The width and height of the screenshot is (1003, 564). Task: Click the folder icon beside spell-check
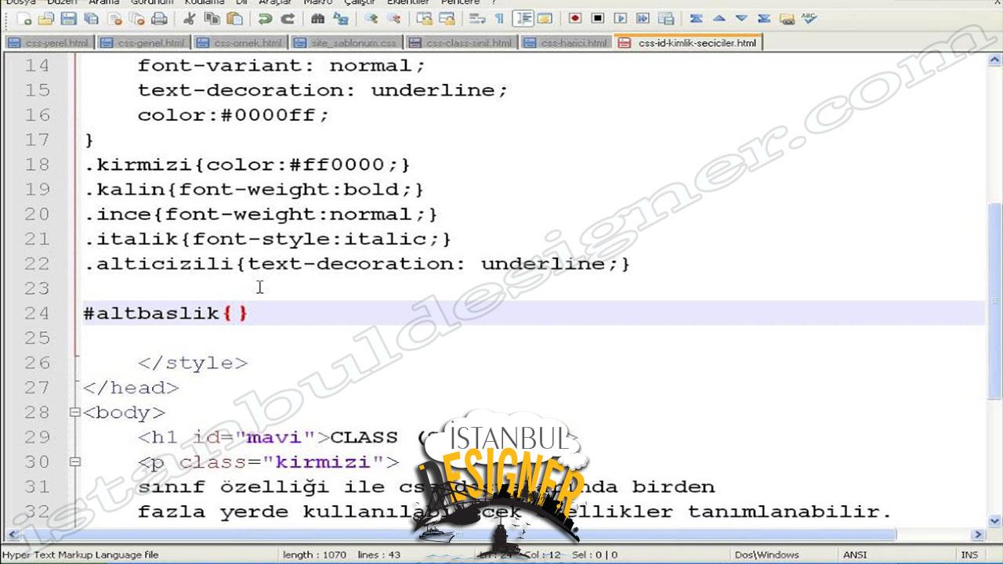pos(788,18)
